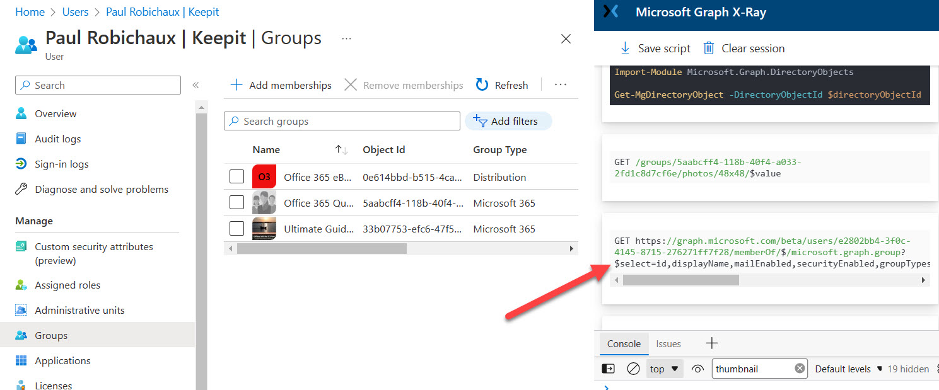Click the Distribution group type cell
The image size is (939, 390).
point(499,177)
